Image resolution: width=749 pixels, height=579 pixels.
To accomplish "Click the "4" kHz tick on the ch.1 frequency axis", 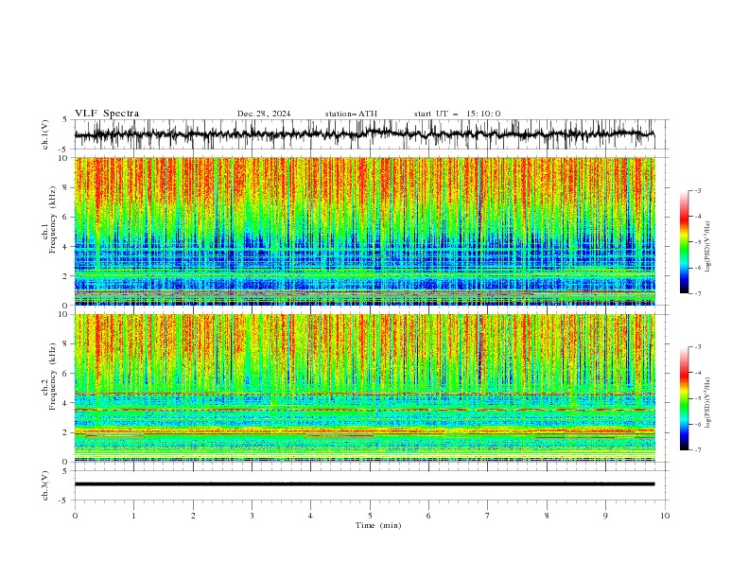I will pos(65,247).
